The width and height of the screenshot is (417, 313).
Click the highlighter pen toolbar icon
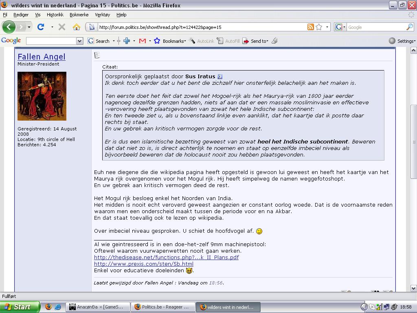pos(275,41)
